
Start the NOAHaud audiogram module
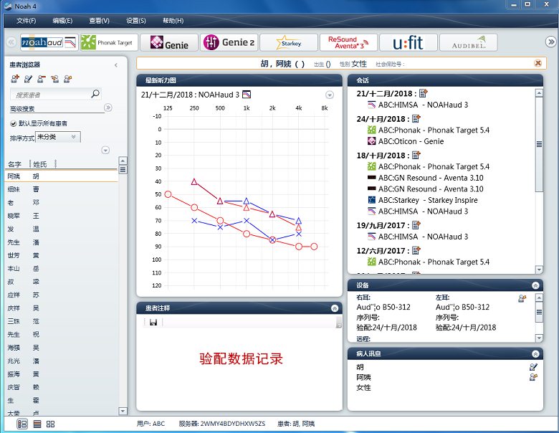click(48, 42)
